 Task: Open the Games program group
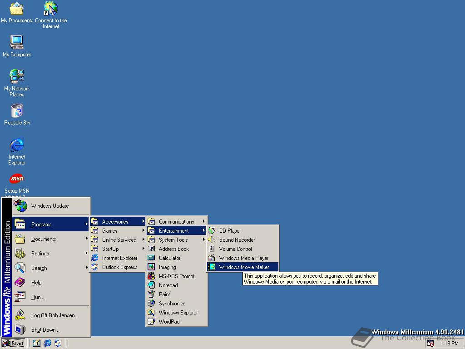(x=118, y=230)
